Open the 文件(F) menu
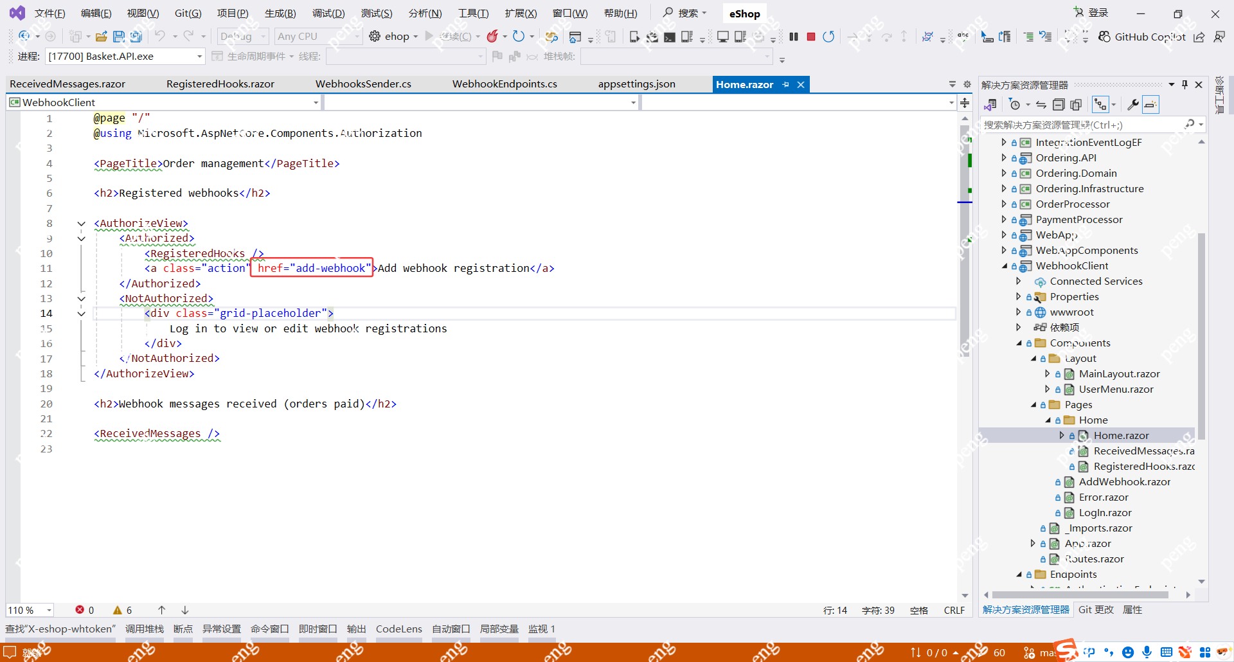Screen dimensions: 1234x662 (49, 13)
